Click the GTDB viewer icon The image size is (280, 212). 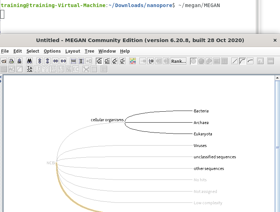(68, 69)
